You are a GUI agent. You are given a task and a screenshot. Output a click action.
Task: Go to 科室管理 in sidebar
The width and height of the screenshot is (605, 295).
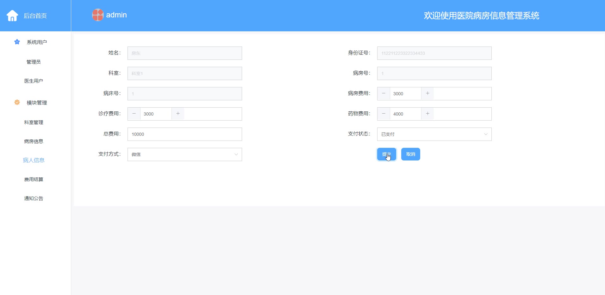(x=34, y=122)
